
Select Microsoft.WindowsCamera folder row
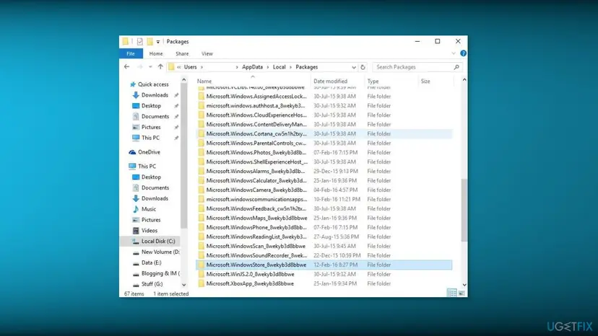pyautogui.click(x=324, y=190)
